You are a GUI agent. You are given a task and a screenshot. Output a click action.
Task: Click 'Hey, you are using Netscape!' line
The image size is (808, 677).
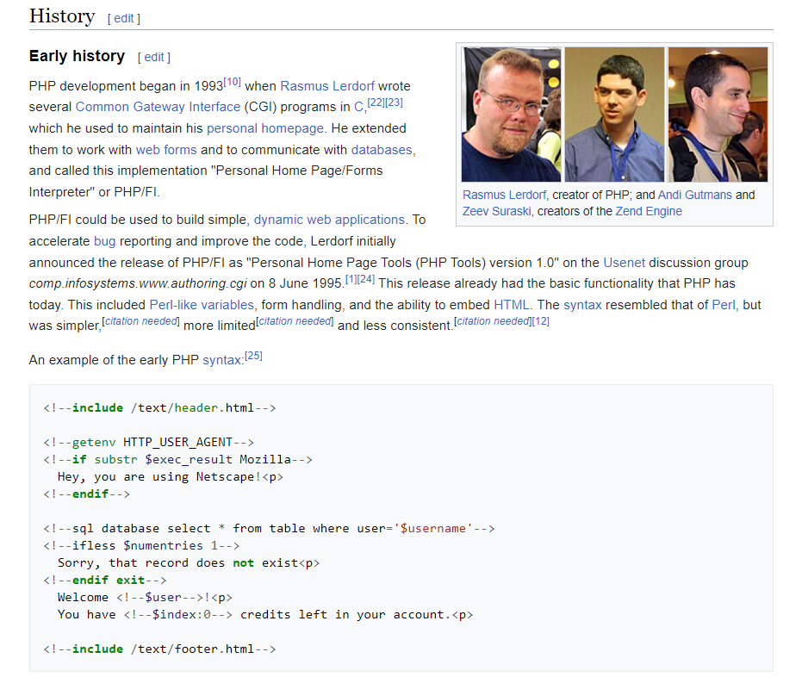(x=171, y=477)
